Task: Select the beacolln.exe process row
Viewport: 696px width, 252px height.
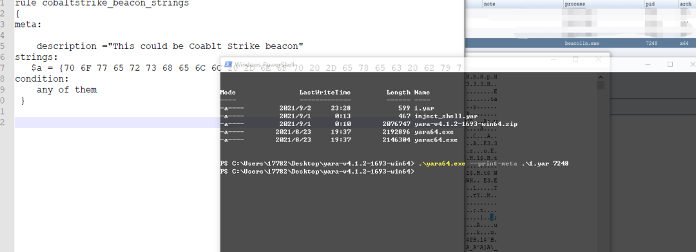Action: point(581,44)
